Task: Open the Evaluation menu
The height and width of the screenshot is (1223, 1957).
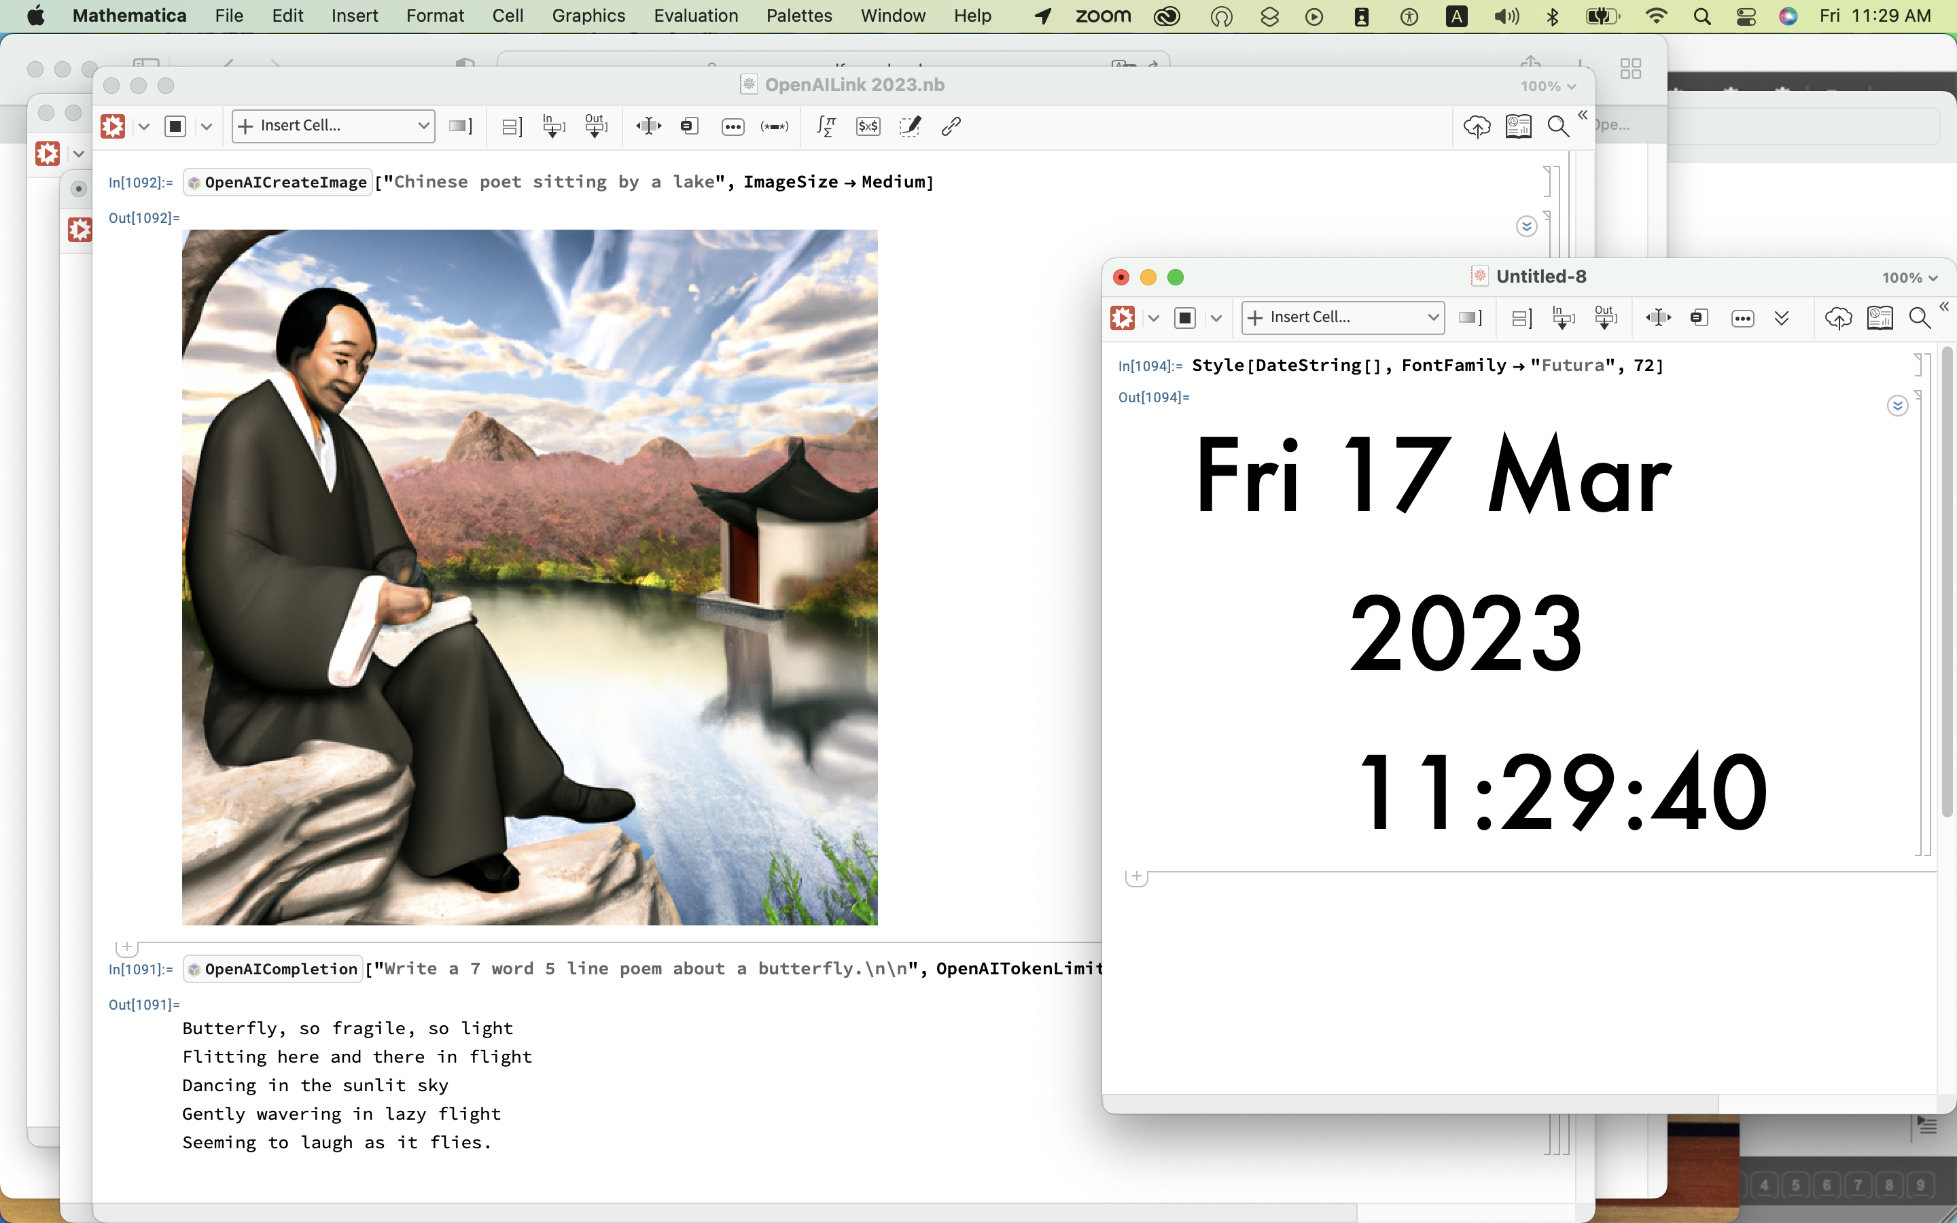Action: pyautogui.click(x=695, y=16)
